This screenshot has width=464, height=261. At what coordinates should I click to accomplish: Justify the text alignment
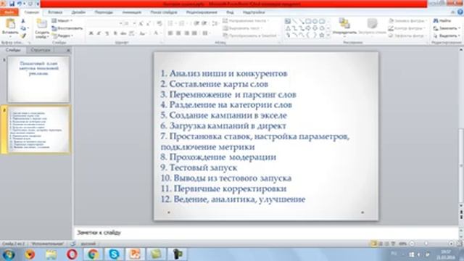point(194,33)
